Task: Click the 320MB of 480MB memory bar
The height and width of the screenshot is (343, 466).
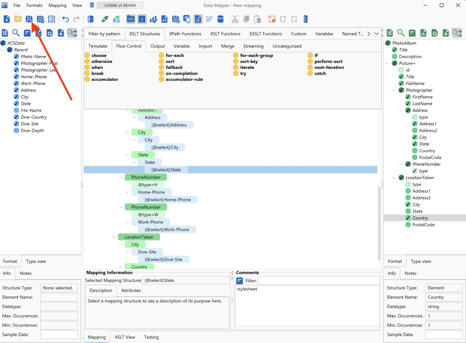Action: 120,5
